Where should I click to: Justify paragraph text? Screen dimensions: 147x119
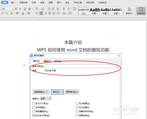[x=50, y=13]
